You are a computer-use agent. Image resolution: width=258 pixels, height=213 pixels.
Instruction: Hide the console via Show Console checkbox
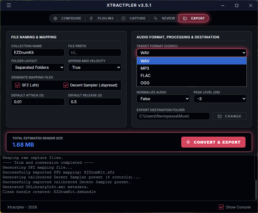pyautogui.click(x=221, y=207)
